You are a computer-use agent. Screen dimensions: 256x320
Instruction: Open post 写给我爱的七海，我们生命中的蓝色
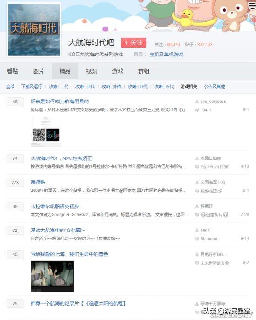69,254
